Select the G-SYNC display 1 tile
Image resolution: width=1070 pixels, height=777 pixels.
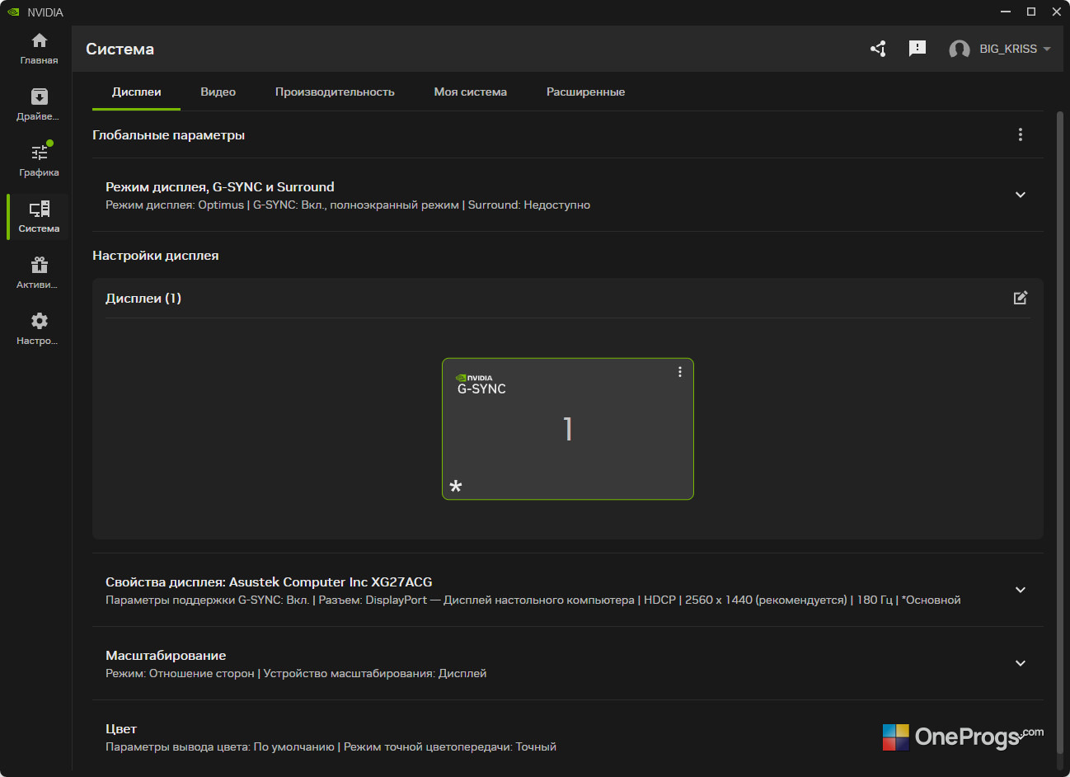click(x=568, y=429)
